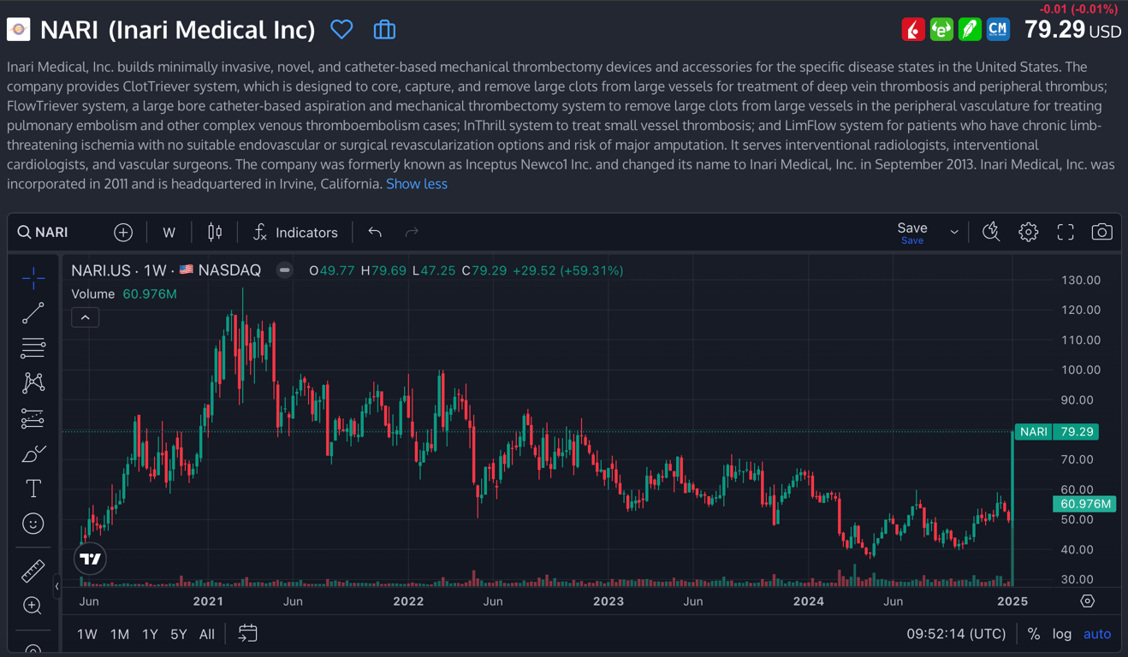This screenshot has width=1128, height=657.
Task: Open timezone menu at 09:52:14 (UTC)
Action: pyautogui.click(x=956, y=634)
